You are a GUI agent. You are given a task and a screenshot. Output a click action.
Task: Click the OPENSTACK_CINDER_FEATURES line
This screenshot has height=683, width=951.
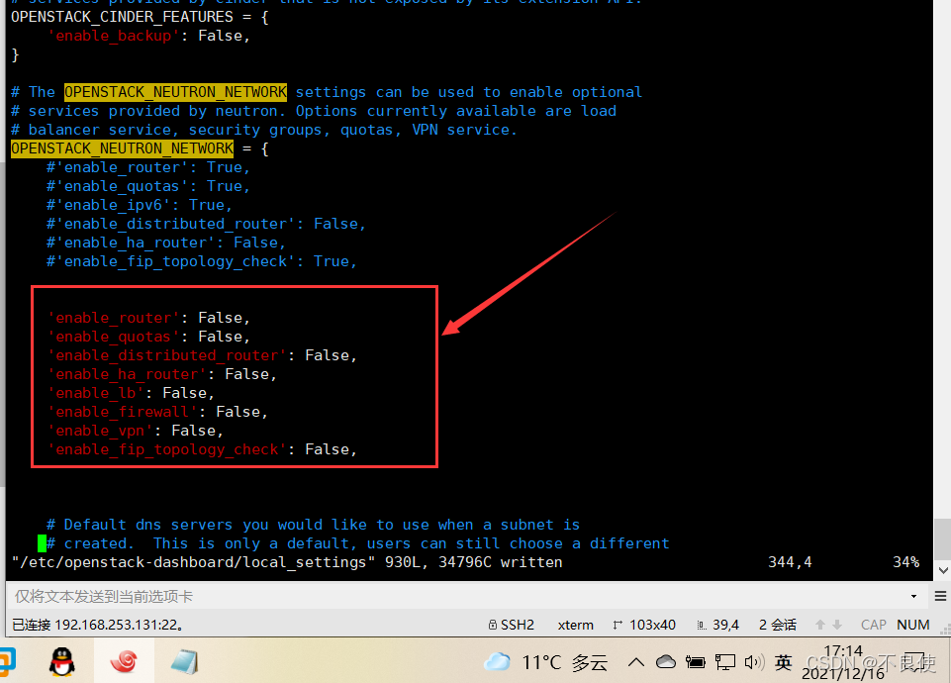click(x=140, y=17)
